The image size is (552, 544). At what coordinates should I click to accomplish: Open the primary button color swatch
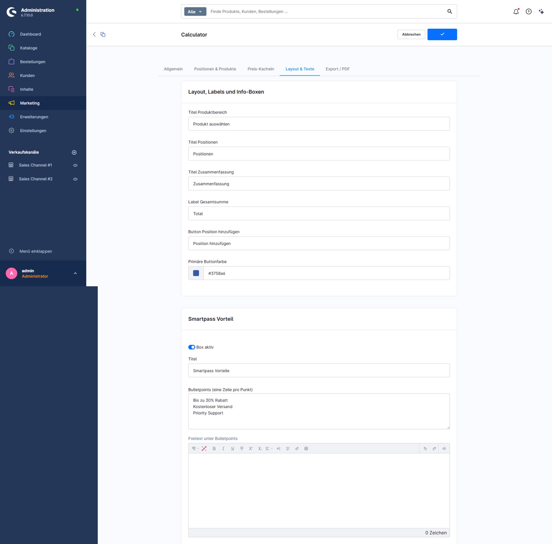pyautogui.click(x=196, y=273)
